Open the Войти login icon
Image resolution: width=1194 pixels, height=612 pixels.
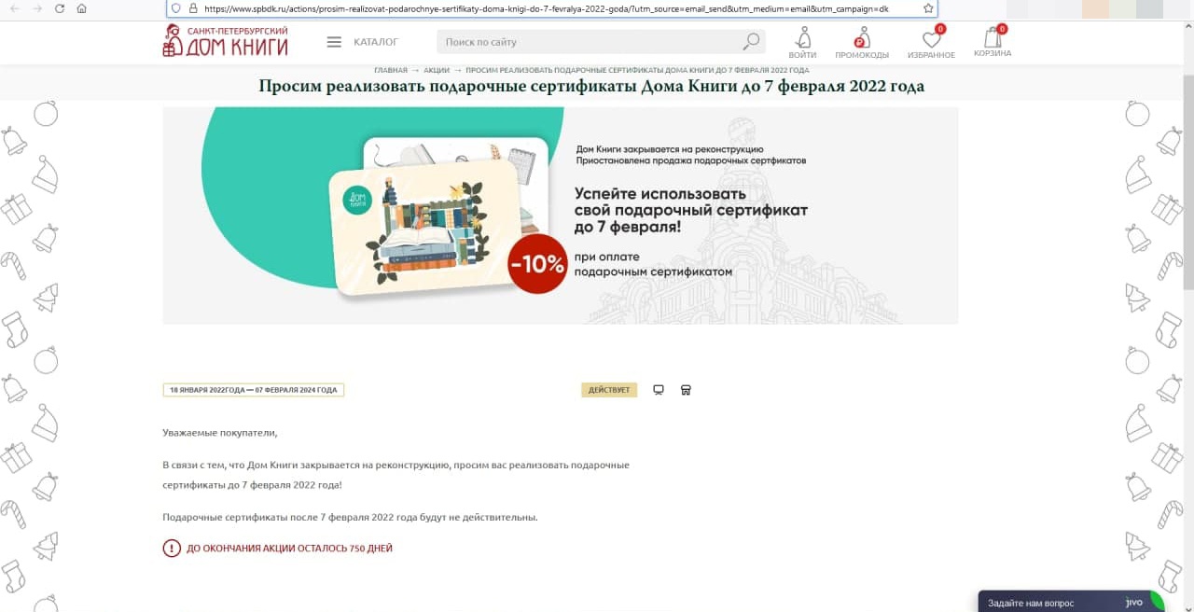coord(802,42)
